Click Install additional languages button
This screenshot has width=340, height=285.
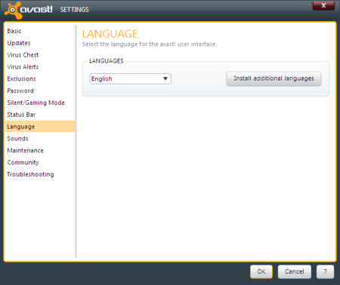point(274,78)
